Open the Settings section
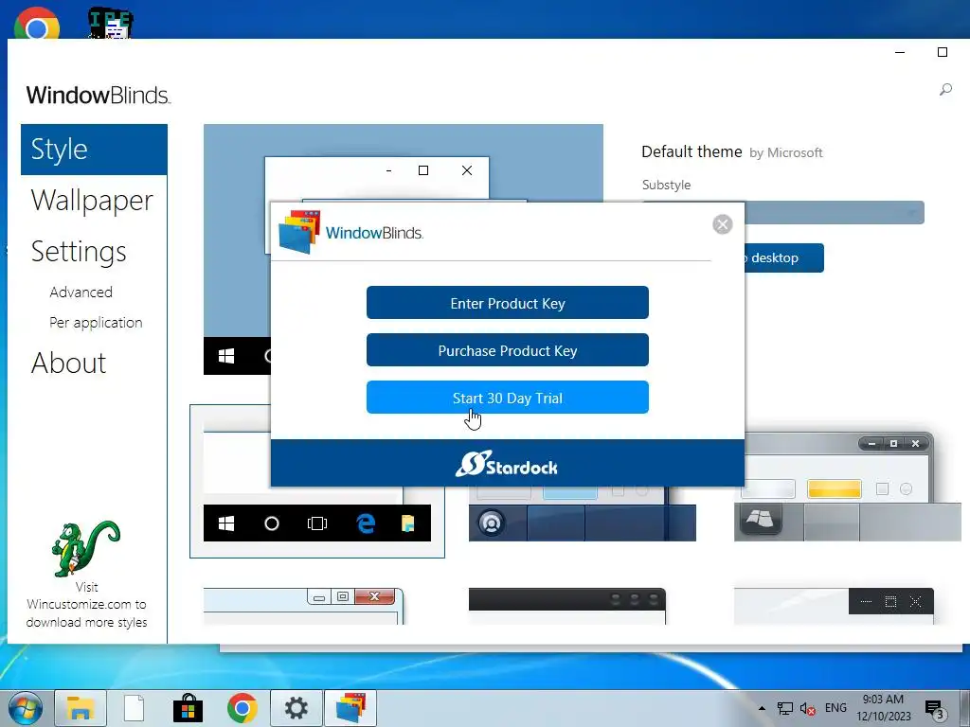 tap(79, 252)
